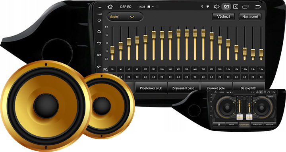
Task: Reset equalizer with Výchozí button
Action: pos(223,17)
